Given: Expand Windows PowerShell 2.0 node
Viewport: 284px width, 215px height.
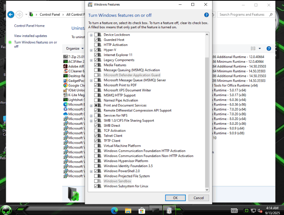Looking at the screenshot, I should 91,171.
